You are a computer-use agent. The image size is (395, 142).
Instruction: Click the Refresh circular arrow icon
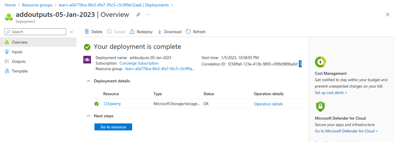[188, 32]
